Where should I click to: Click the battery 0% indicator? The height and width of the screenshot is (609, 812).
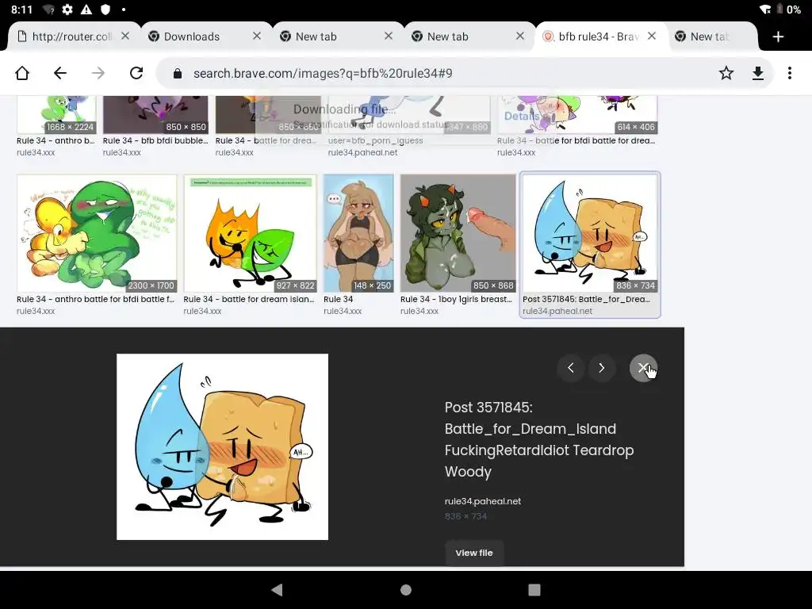tap(790, 10)
